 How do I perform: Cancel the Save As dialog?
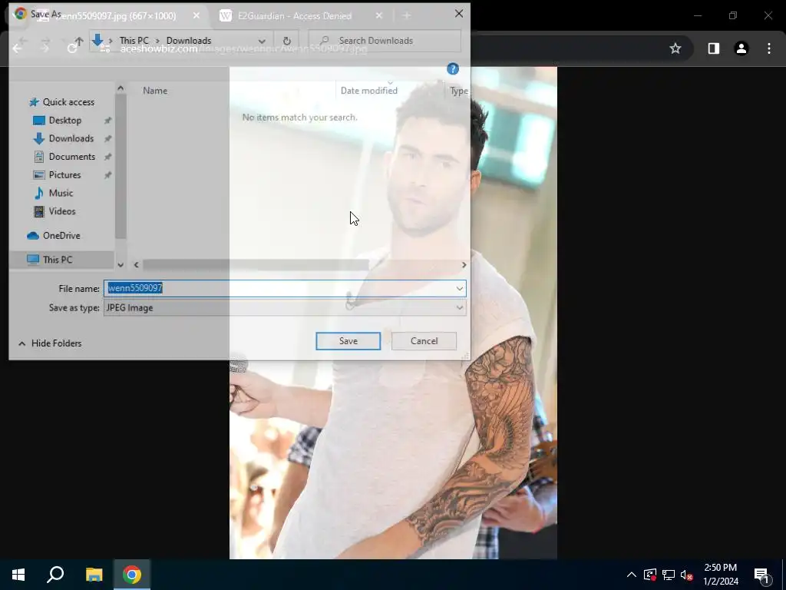[424, 341]
